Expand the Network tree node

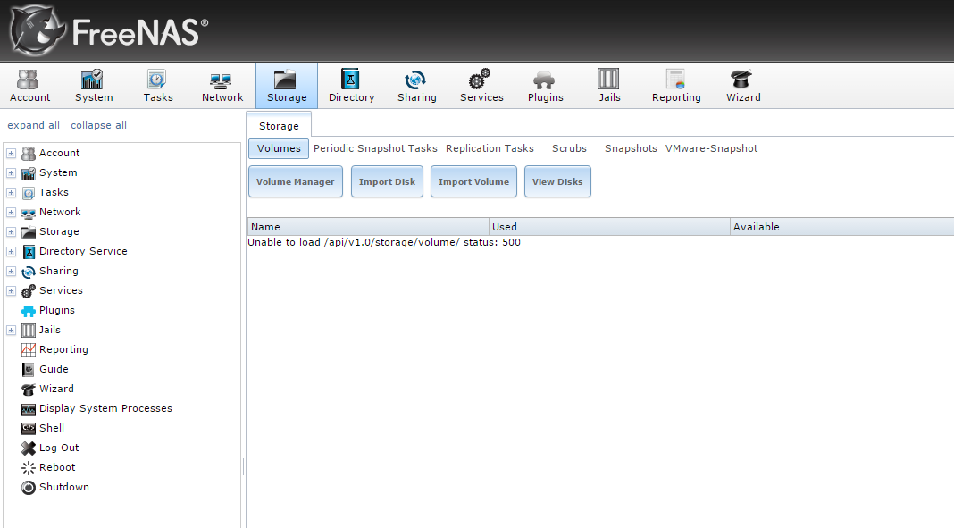(11, 213)
